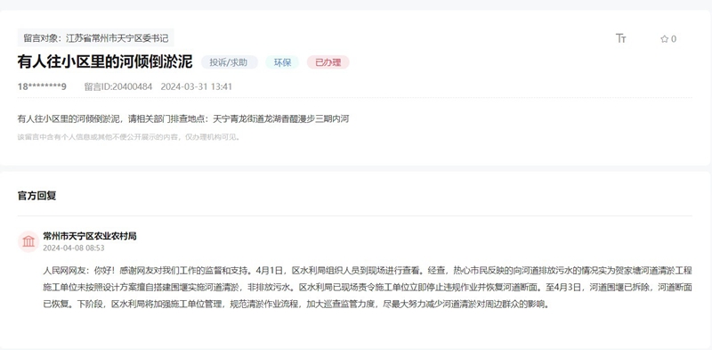Select the 环保 tag
This screenshot has height=350, width=712.
282,62
